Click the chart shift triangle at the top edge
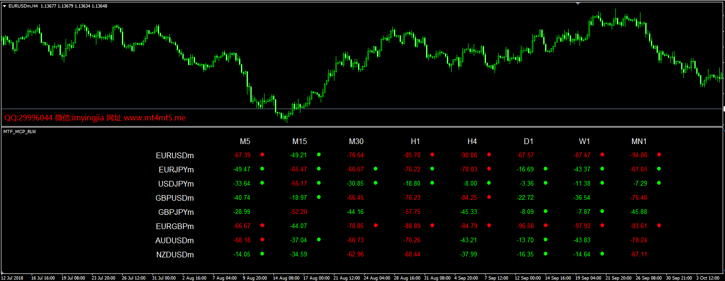The width and height of the screenshot is (725, 281). coord(577,3)
